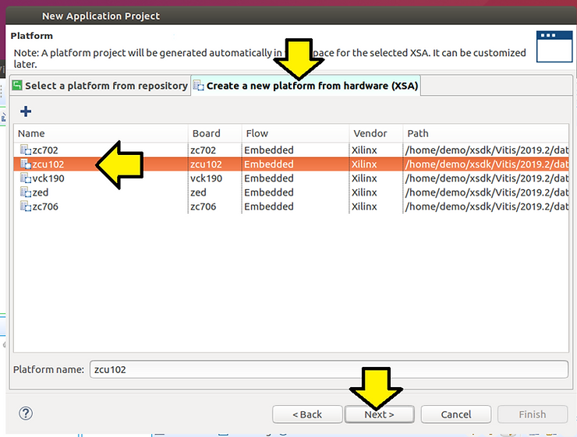Click the blue plus add platform icon
The width and height of the screenshot is (577, 437).
pos(25,111)
